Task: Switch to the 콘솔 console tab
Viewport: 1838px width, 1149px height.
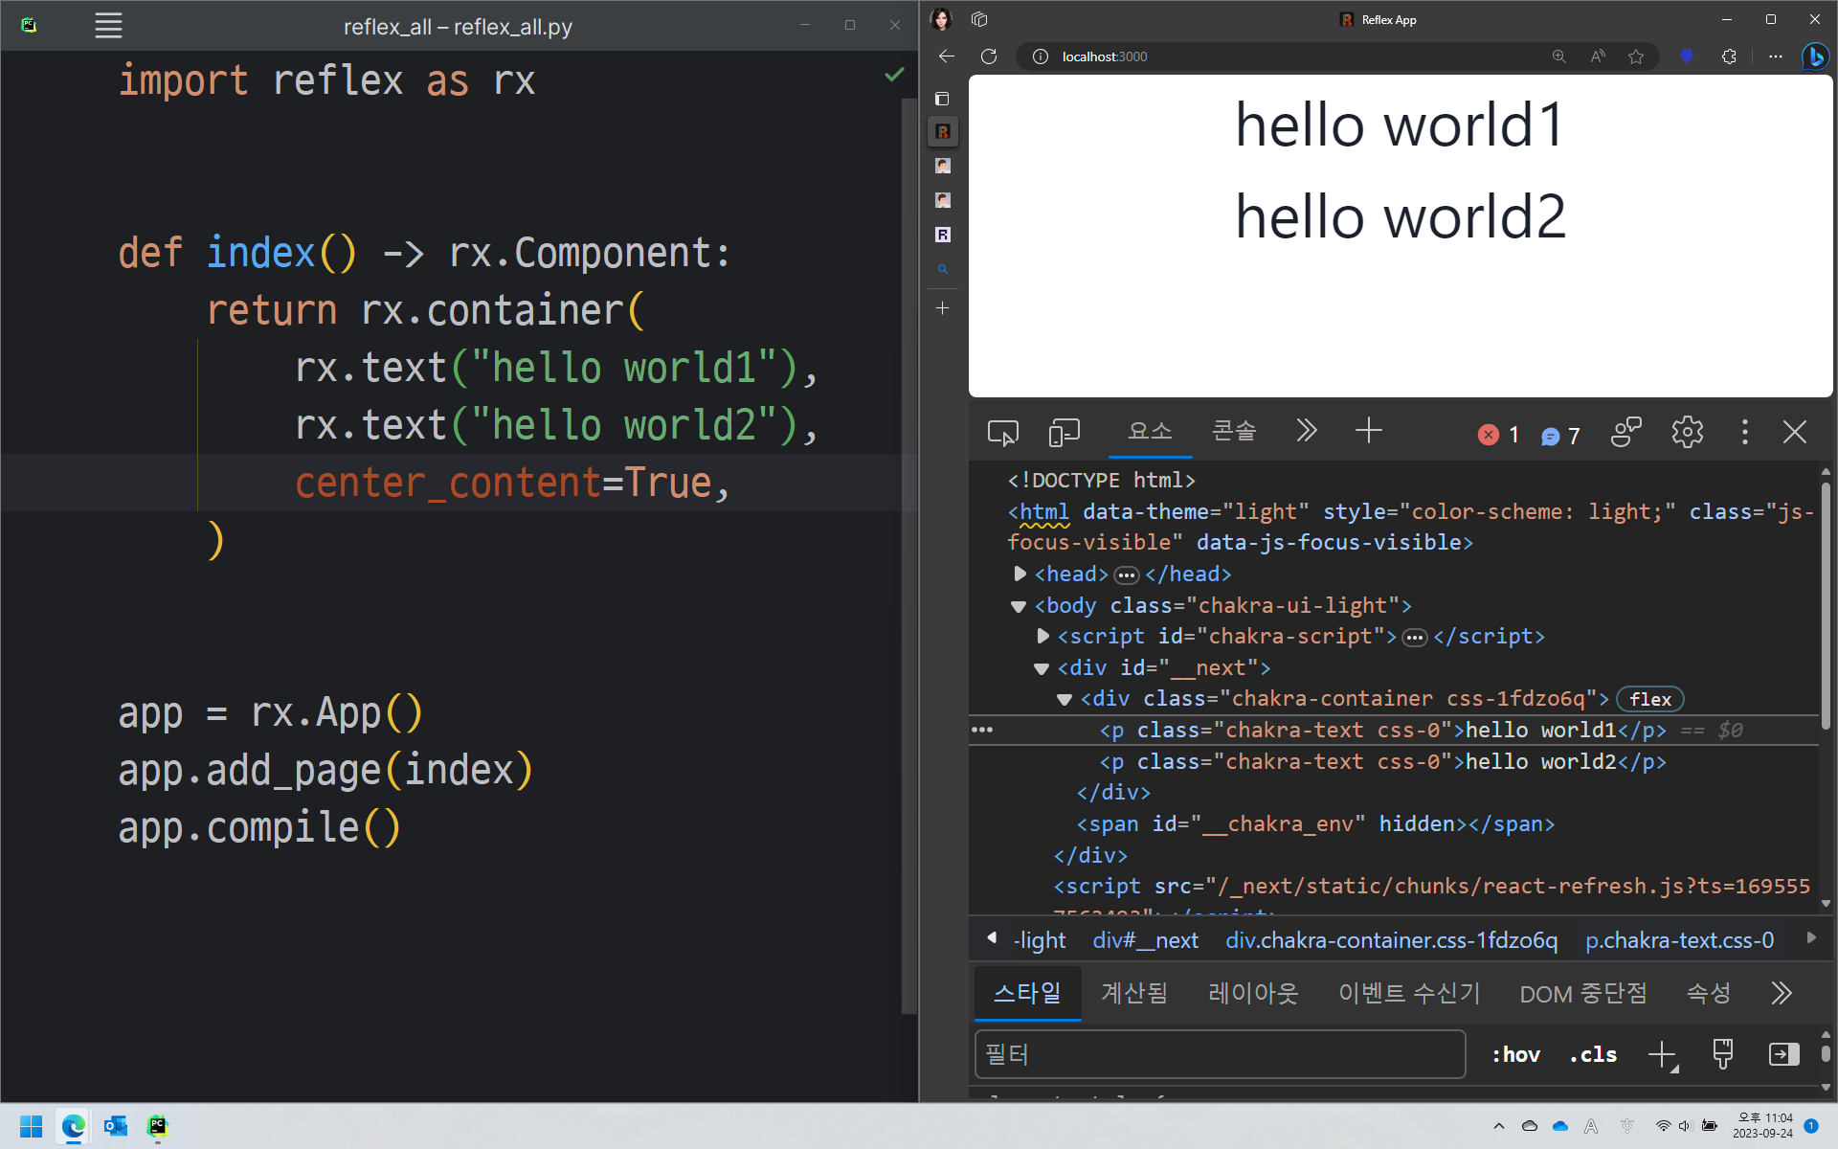Action: click(x=1233, y=431)
